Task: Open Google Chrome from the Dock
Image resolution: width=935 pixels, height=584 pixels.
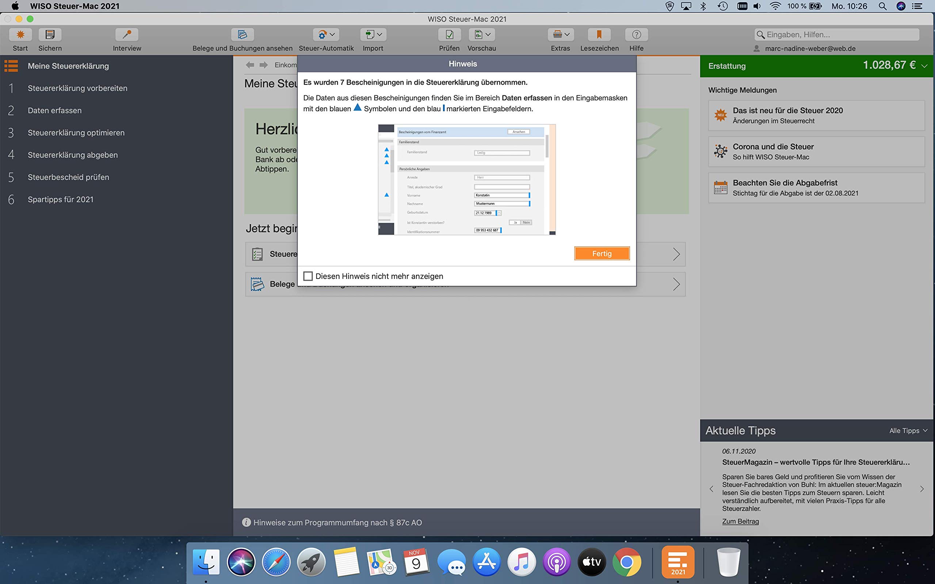Action: [x=627, y=562]
